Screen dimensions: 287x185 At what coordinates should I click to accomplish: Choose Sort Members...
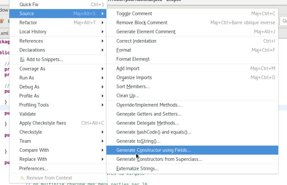coord(192,87)
